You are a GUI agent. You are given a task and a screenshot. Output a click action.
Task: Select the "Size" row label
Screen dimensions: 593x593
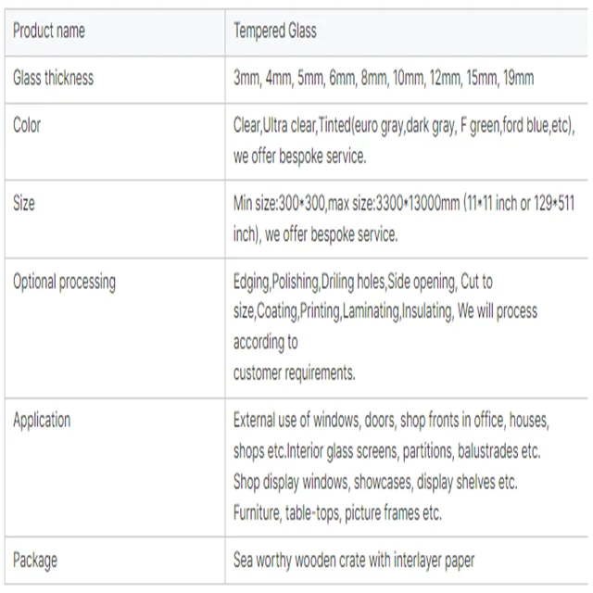coord(24,202)
